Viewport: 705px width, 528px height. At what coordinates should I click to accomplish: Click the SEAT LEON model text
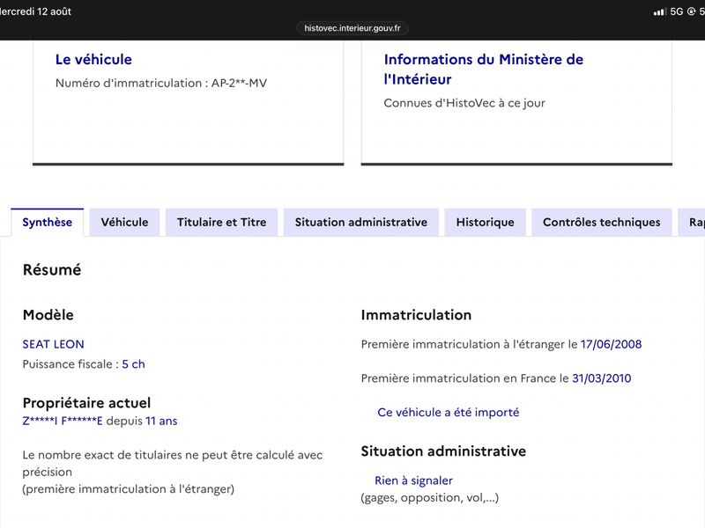click(x=53, y=344)
